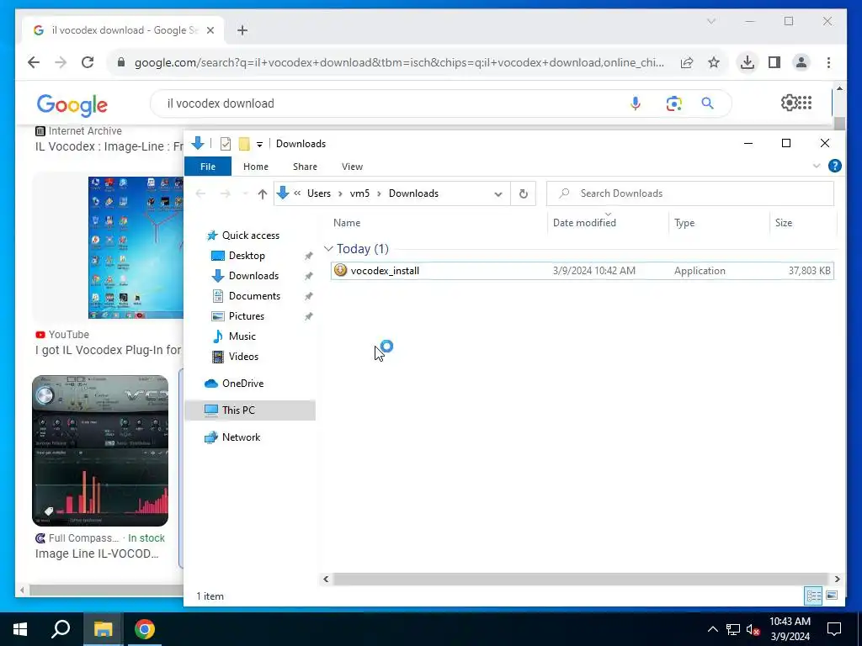Open Desktop in Quick access
Viewport: 862px width, 646px height.
pyautogui.click(x=247, y=256)
